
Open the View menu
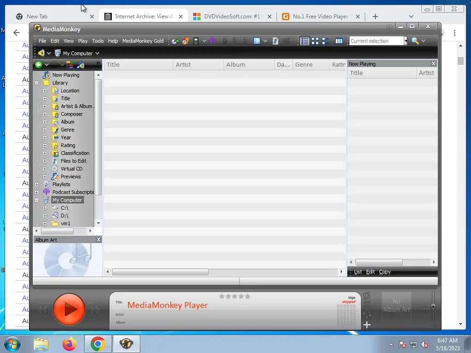click(69, 41)
